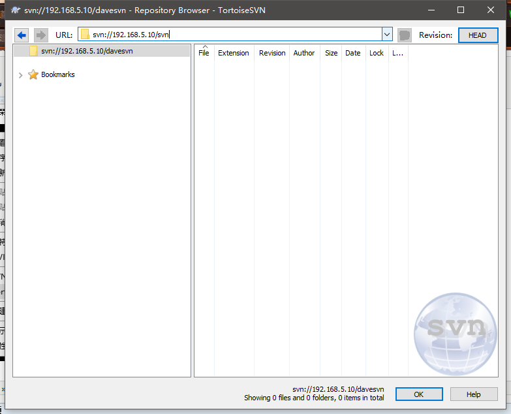Click the Help button

[x=474, y=394]
